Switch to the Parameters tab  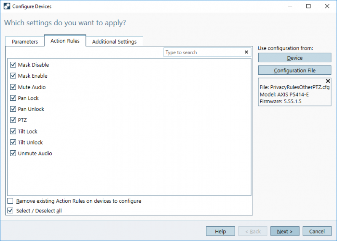click(25, 41)
